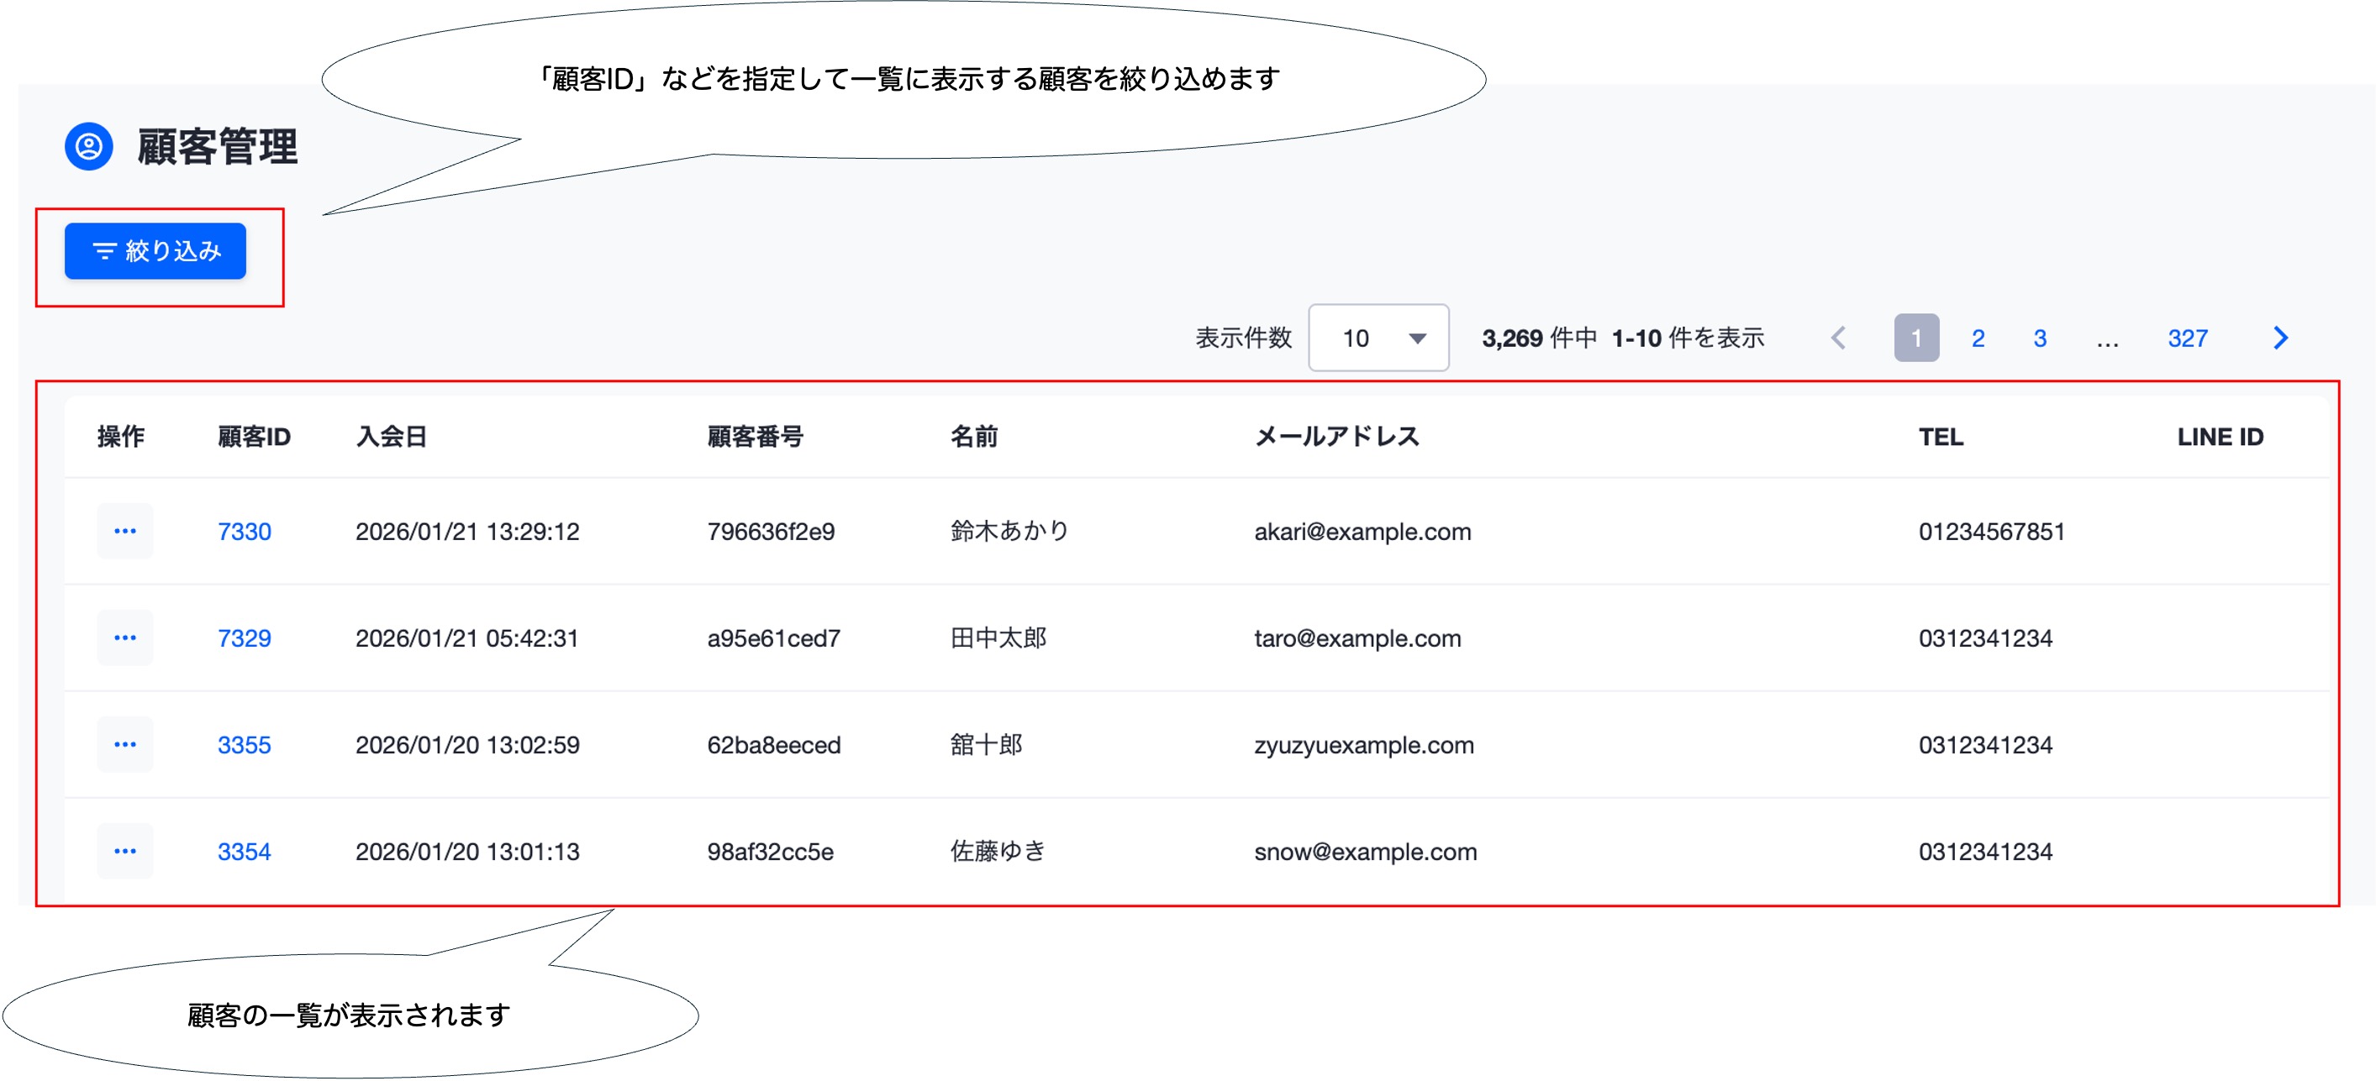Click join date 2026/01/20 13:02:59
The width and height of the screenshot is (2376, 1081).
[467, 746]
